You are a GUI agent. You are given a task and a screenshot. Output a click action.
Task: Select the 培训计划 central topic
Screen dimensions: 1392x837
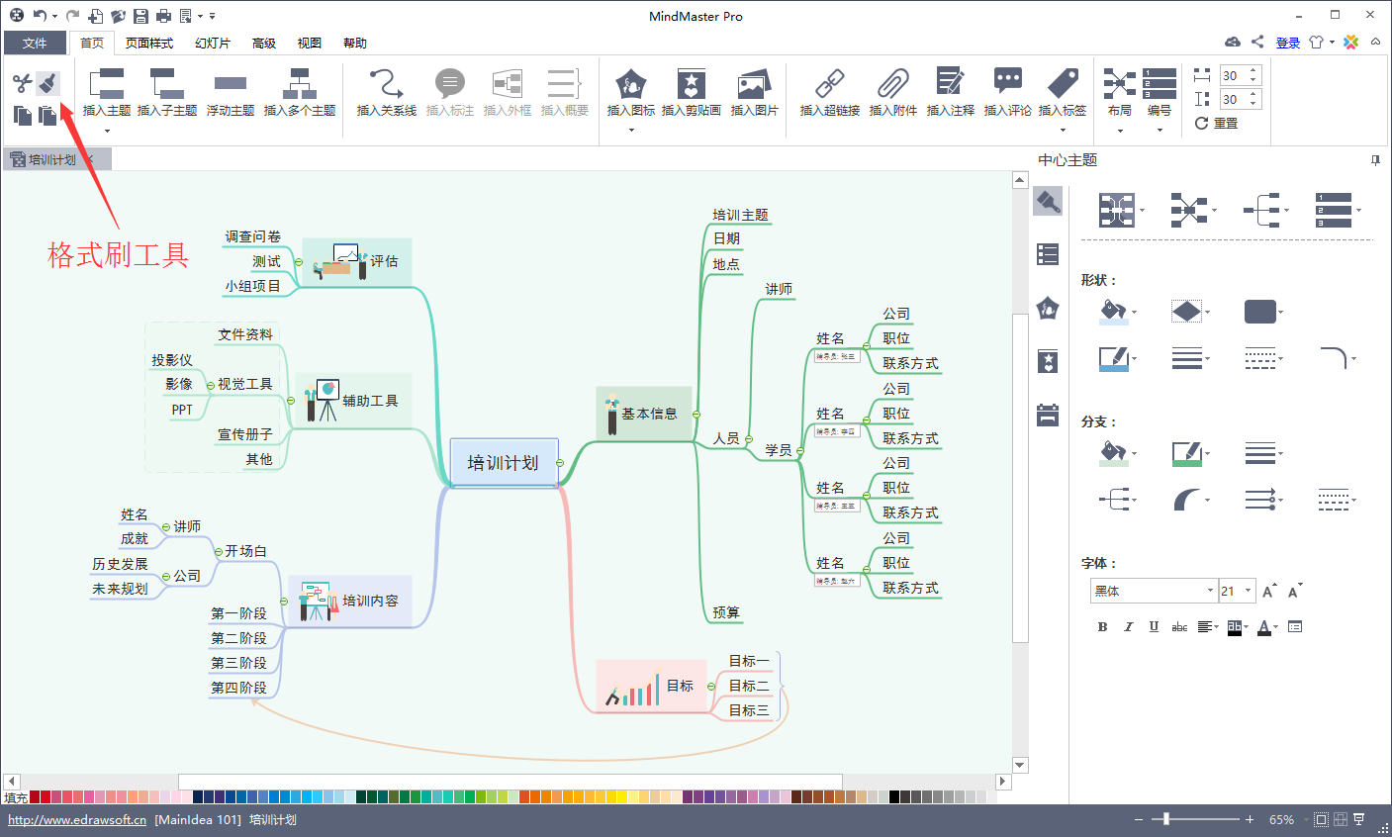[x=504, y=463]
